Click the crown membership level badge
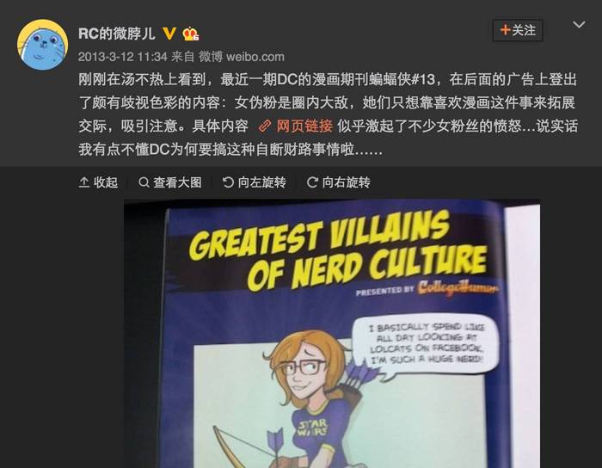The height and width of the screenshot is (468, 602). coord(190,34)
